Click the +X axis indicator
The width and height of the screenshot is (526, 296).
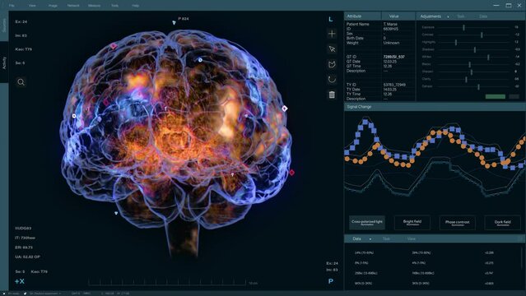coord(20,281)
